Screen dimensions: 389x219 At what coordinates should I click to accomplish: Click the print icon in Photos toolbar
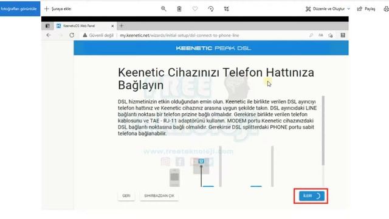pyautogui.click(x=386, y=9)
